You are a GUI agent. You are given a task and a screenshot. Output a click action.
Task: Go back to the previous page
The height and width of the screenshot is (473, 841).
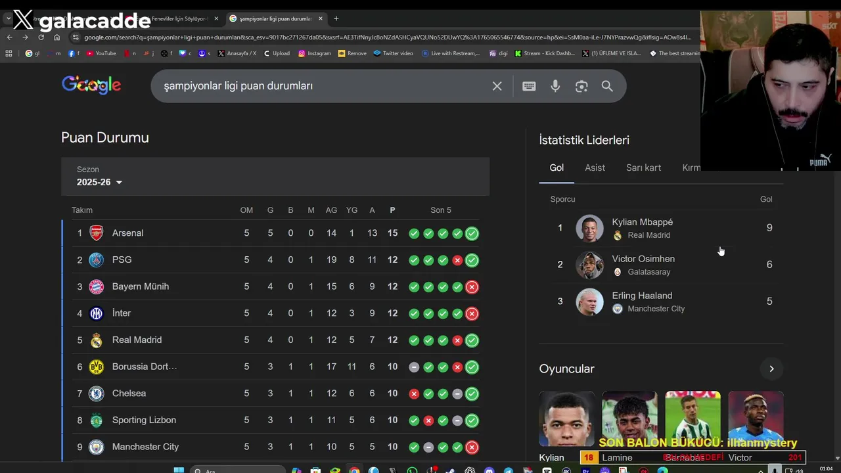9,37
